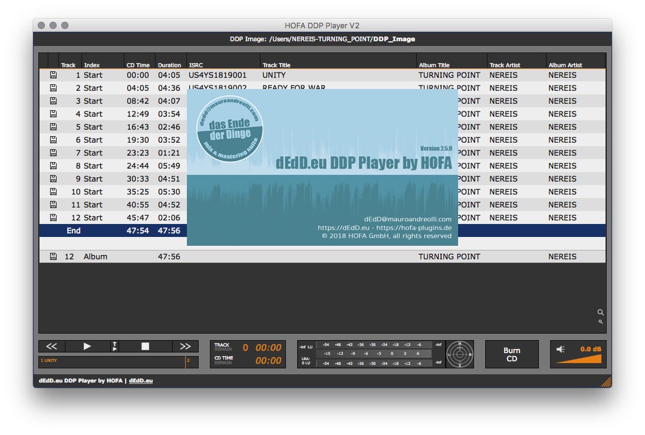Viewport: 645px width, 435px height.
Task: Click CD Time 45:47 on track 12
Action: [138, 218]
